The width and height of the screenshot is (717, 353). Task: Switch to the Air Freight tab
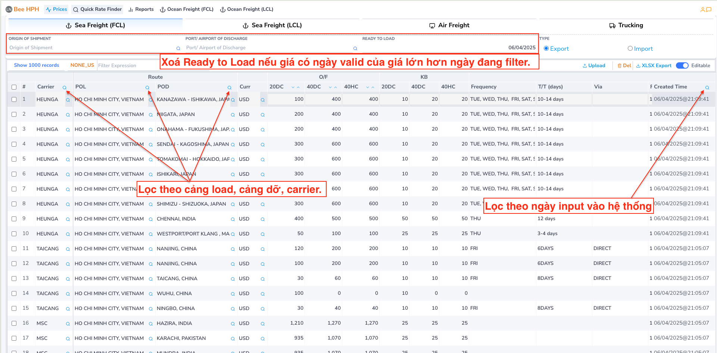[449, 25]
